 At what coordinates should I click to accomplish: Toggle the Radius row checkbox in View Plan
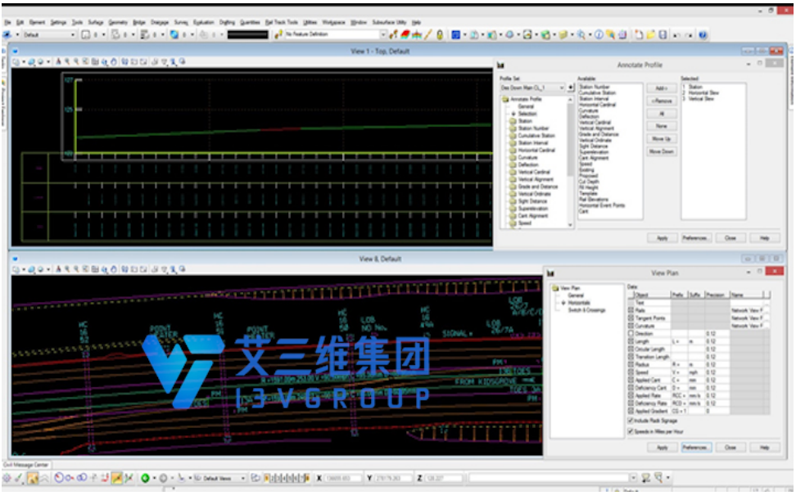point(631,365)
